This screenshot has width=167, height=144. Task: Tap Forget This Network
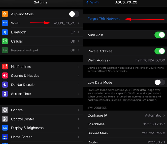(x=104, y=19)
